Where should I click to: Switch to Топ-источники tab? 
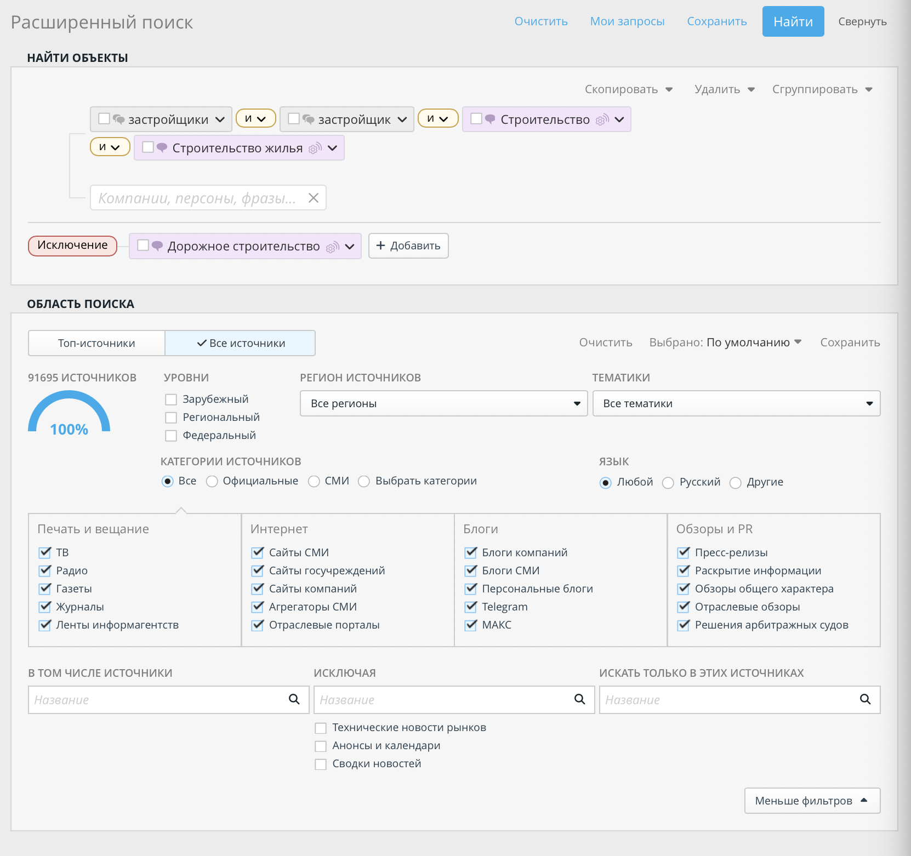pyautogui.click(x=96, y=343)
